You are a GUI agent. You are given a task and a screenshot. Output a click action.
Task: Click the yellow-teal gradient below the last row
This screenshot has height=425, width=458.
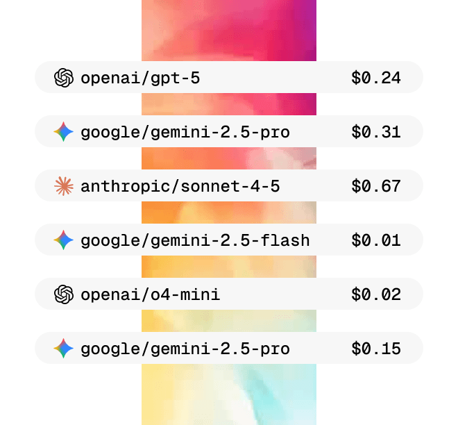(229, 394)
